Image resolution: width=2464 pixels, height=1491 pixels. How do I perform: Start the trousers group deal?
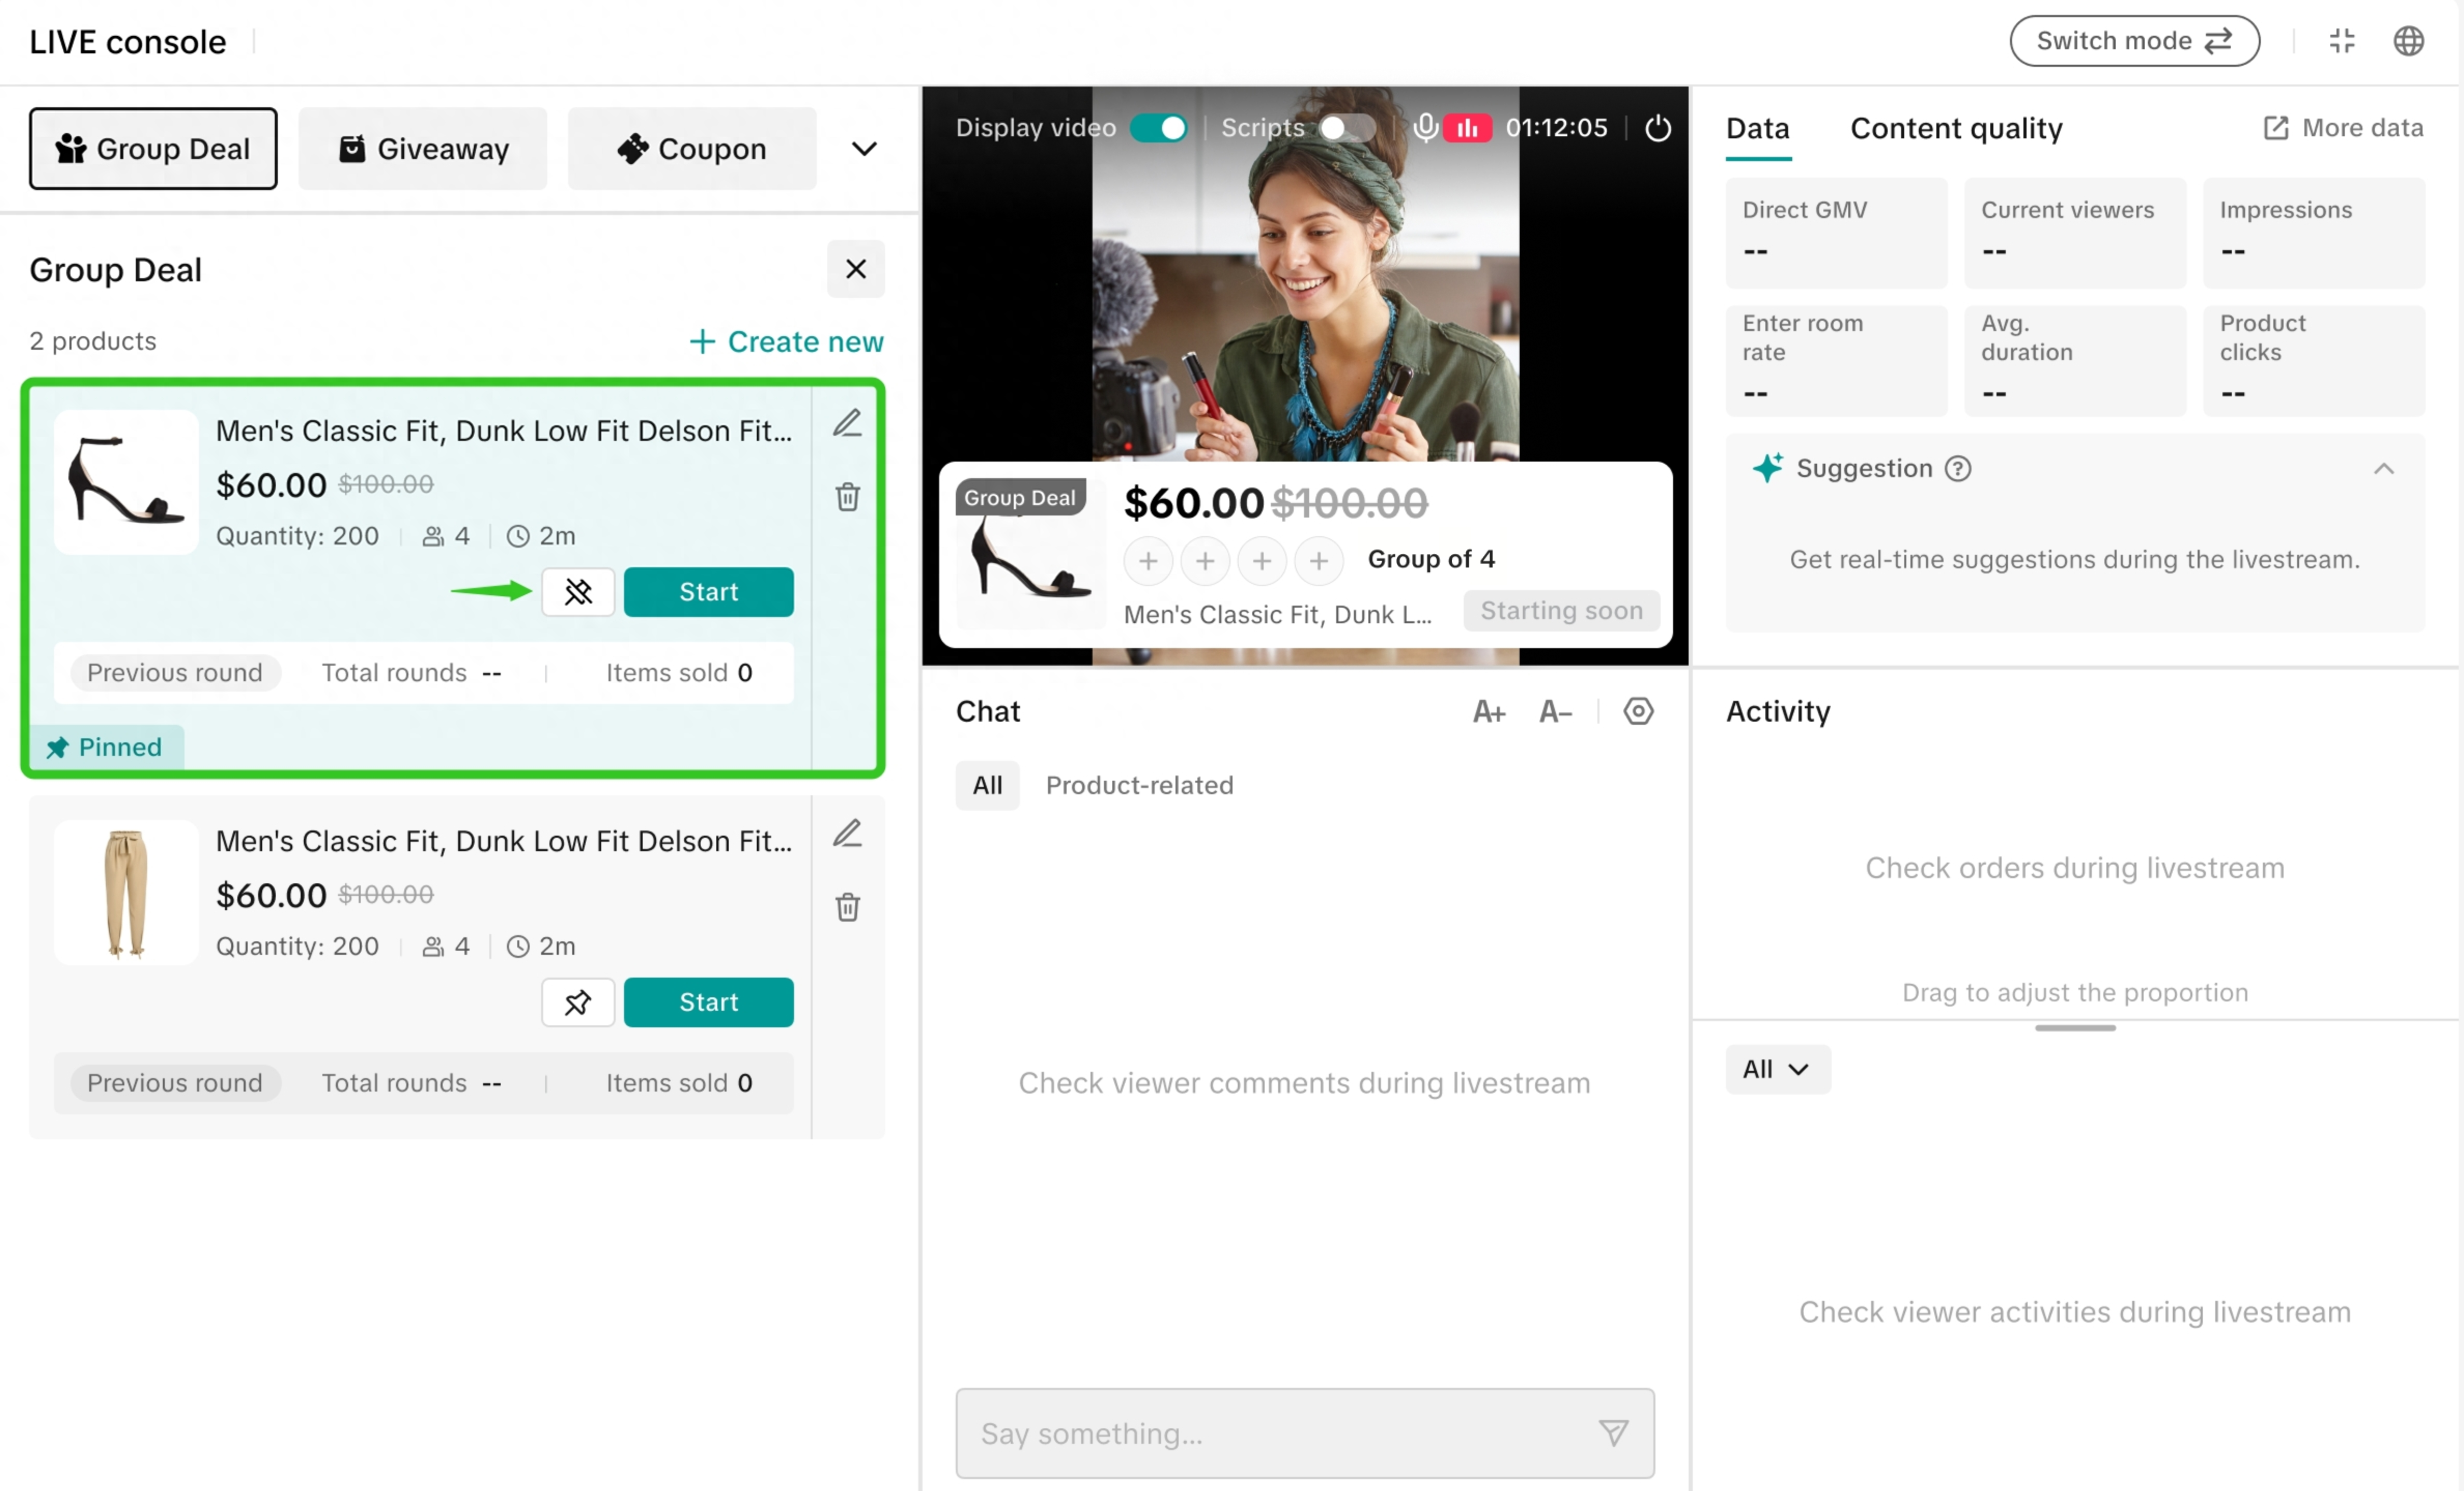pos(708,1002)
